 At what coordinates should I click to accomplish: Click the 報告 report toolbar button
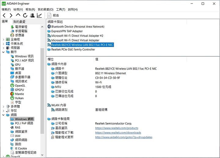click(x=53, y=16)
